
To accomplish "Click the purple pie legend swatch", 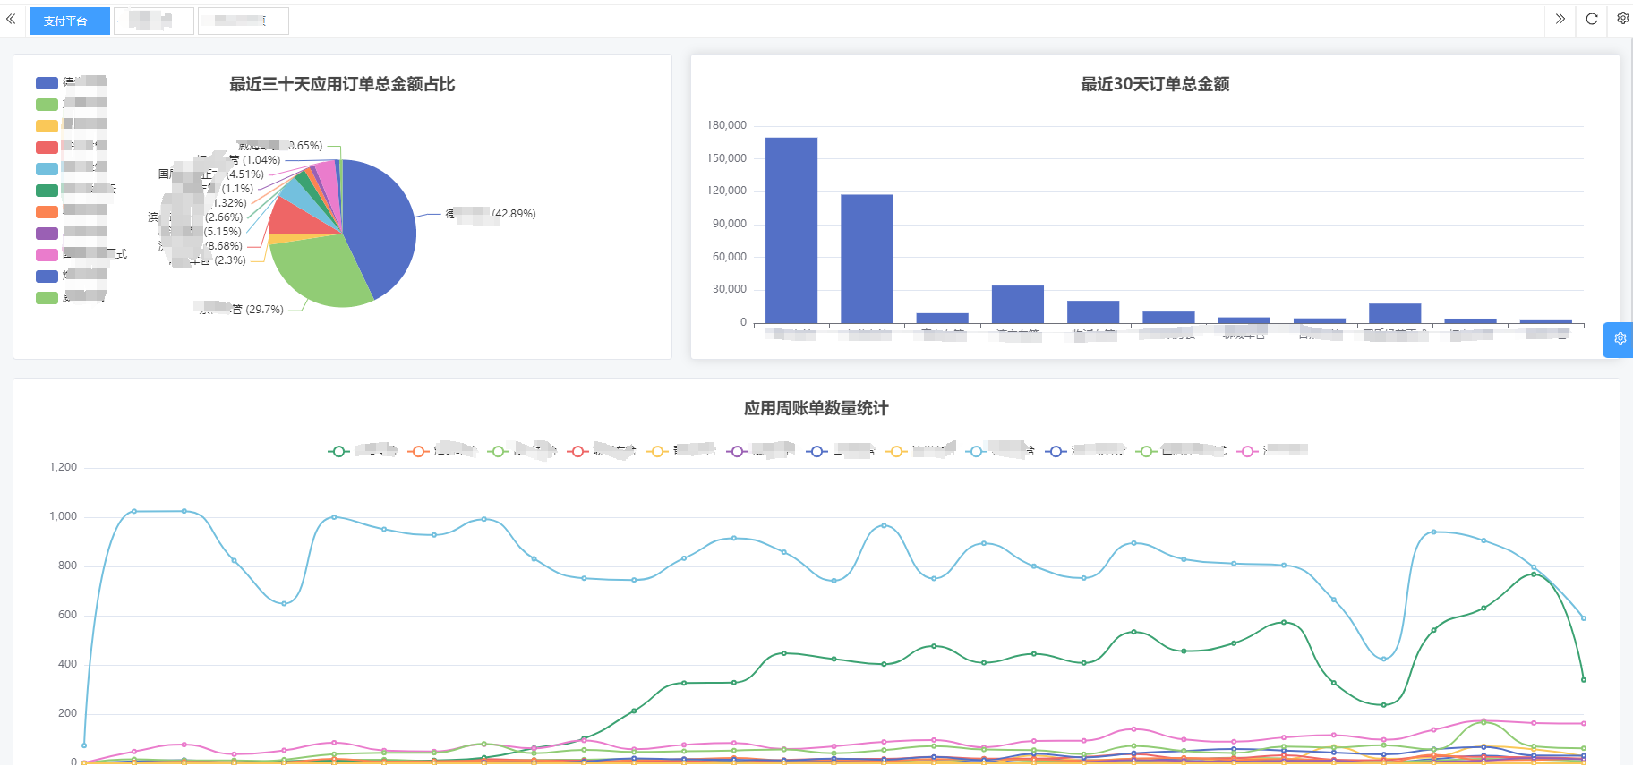I will (x=47, y=234).
